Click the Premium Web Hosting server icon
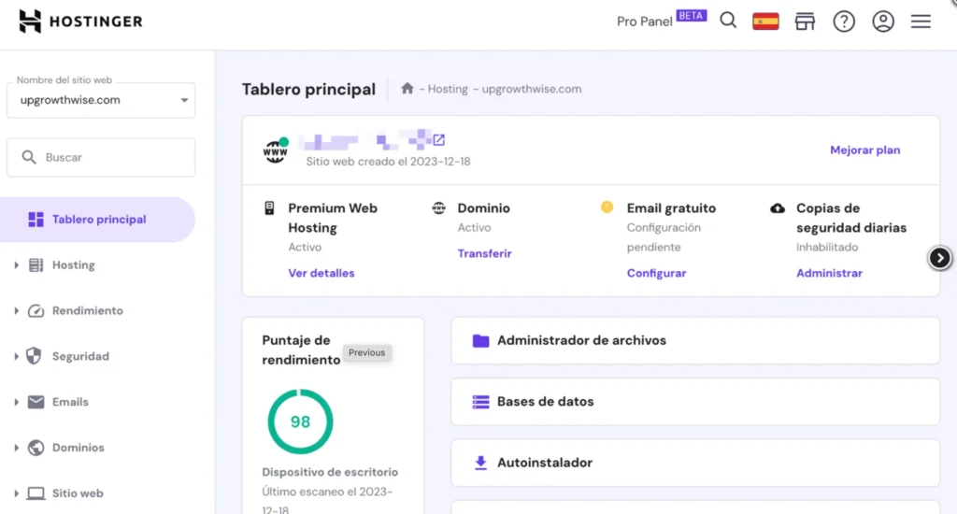This screenshot has width=957, height=514. point(269,208)
